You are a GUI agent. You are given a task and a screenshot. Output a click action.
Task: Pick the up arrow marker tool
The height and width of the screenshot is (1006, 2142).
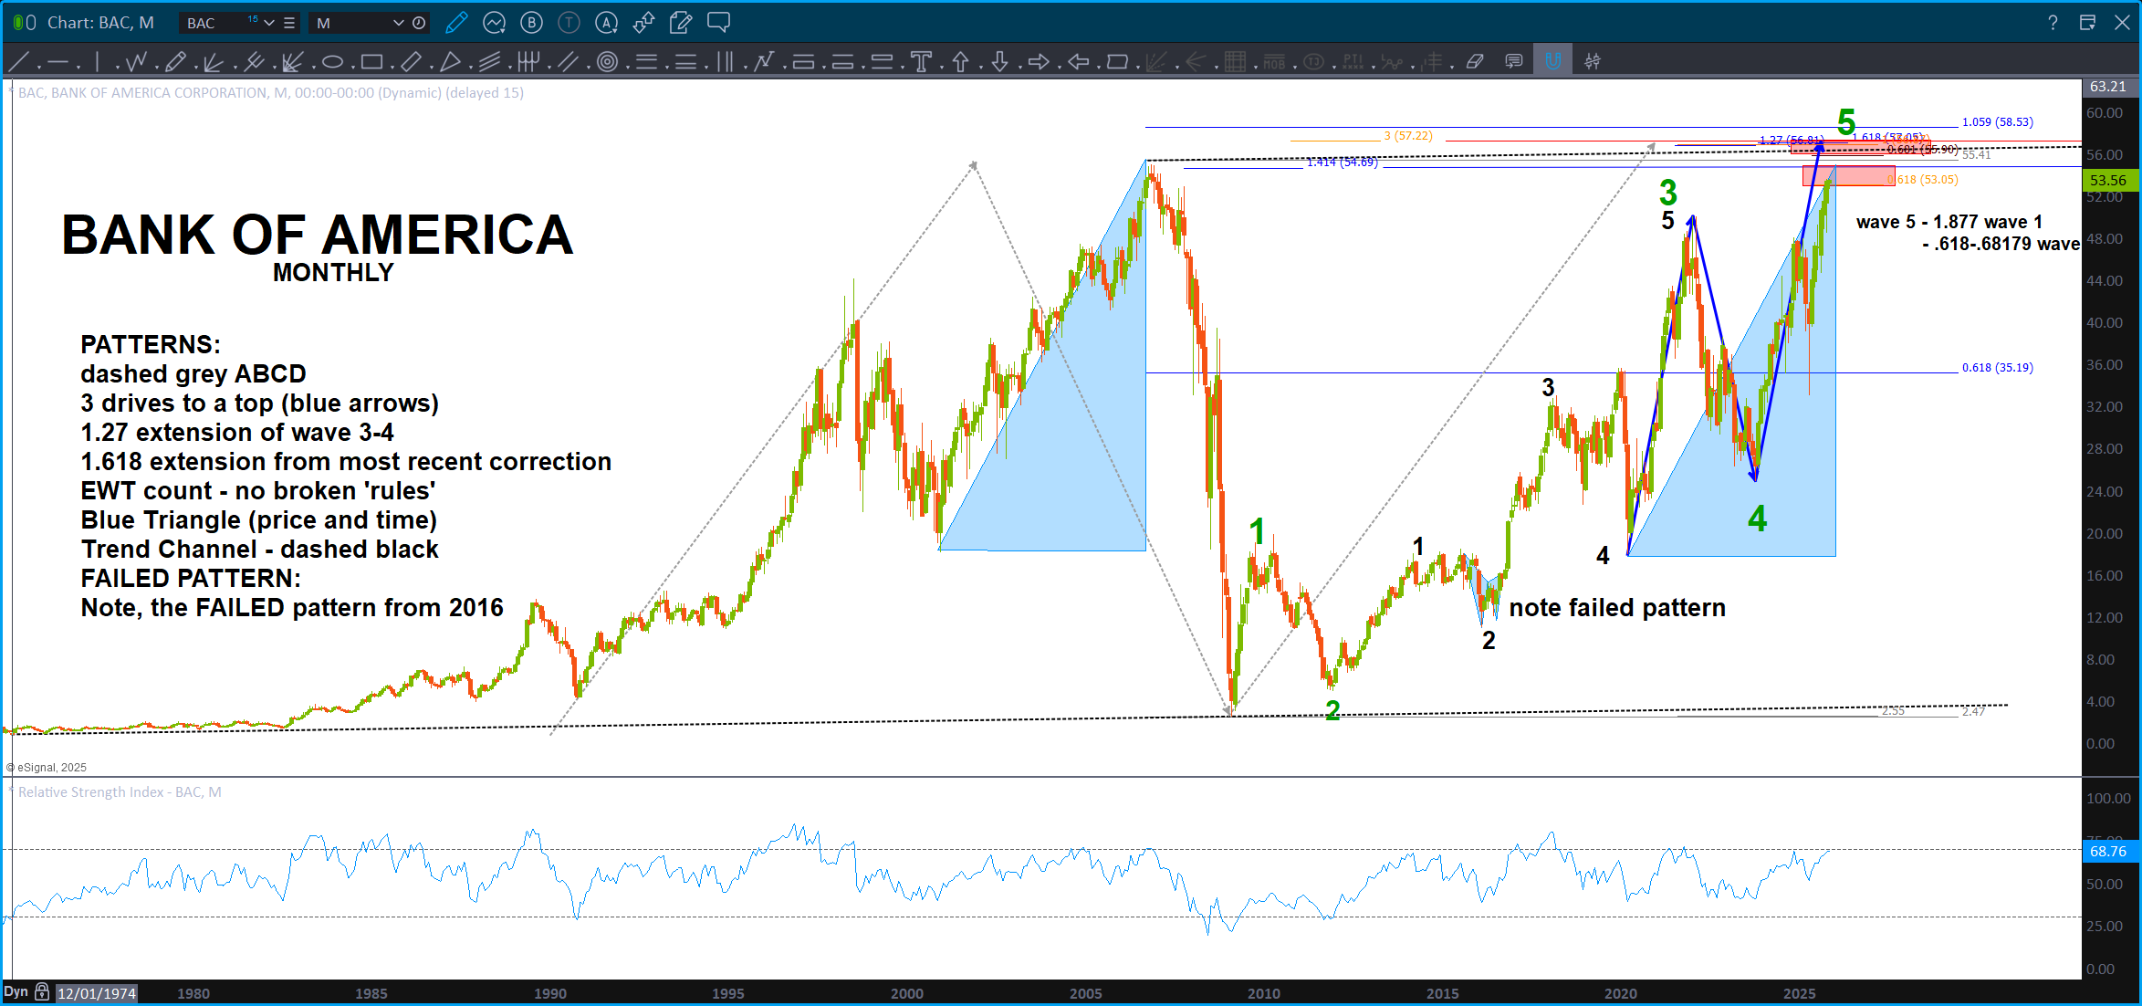click(x=960, y=61)
